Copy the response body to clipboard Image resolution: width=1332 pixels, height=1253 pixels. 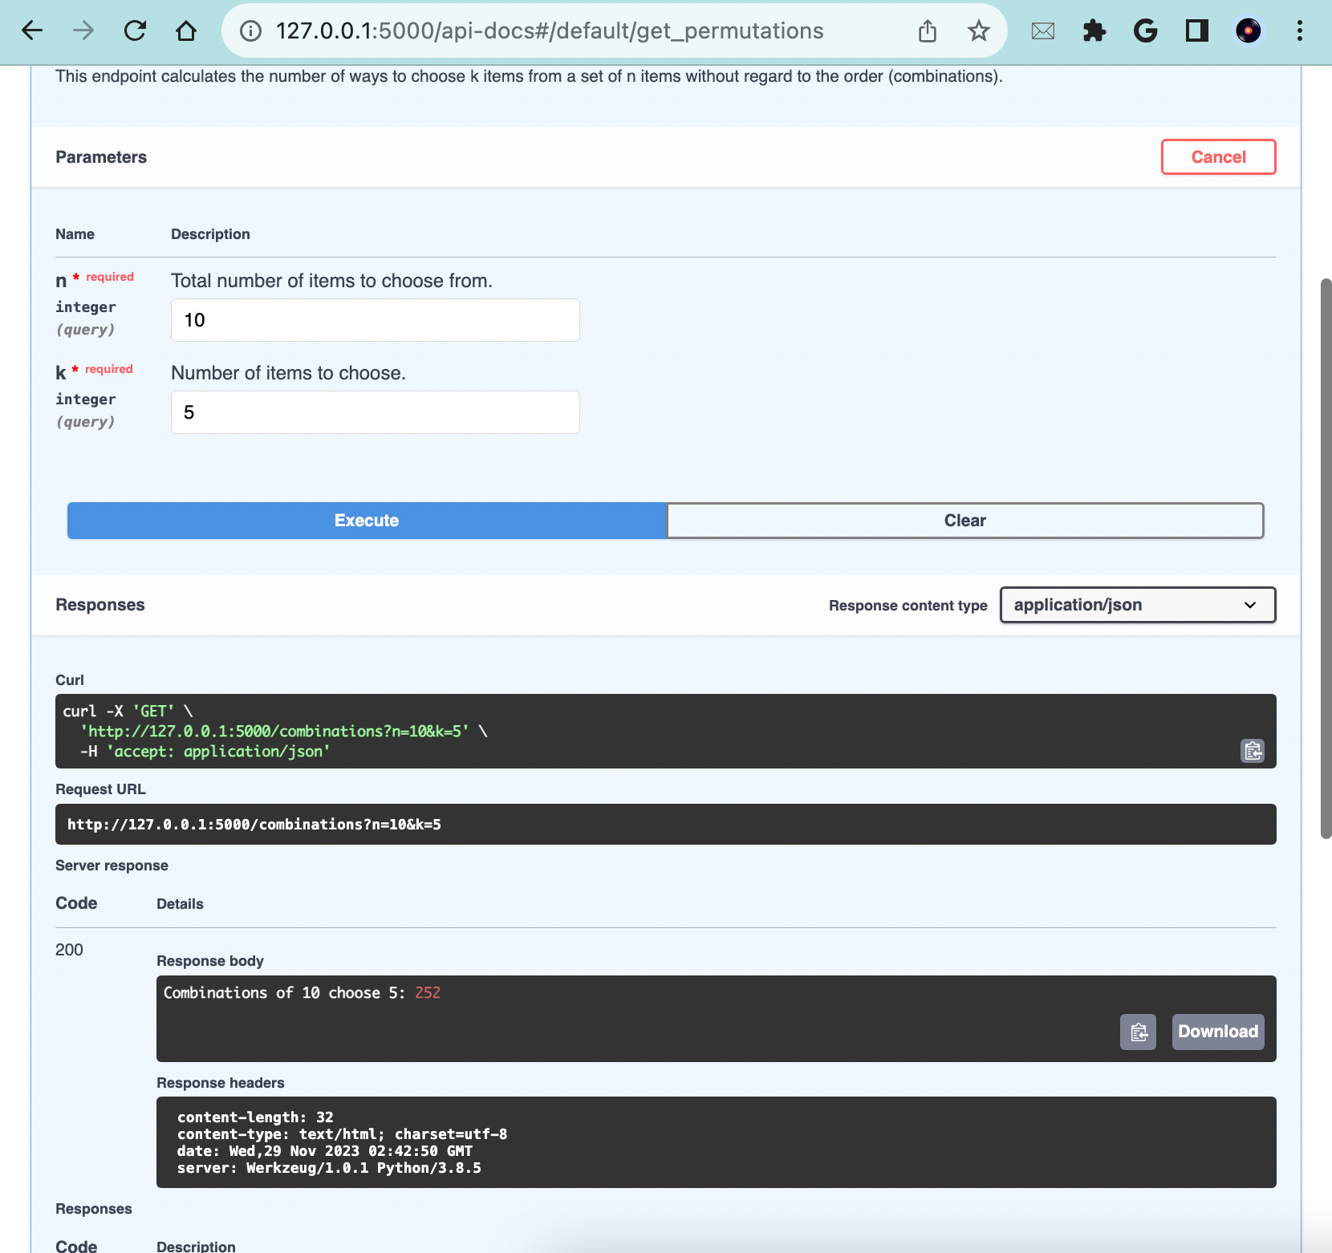1138,1032
